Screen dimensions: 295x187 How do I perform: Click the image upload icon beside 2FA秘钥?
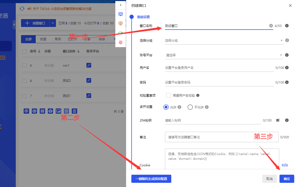[x=278, y=120]
